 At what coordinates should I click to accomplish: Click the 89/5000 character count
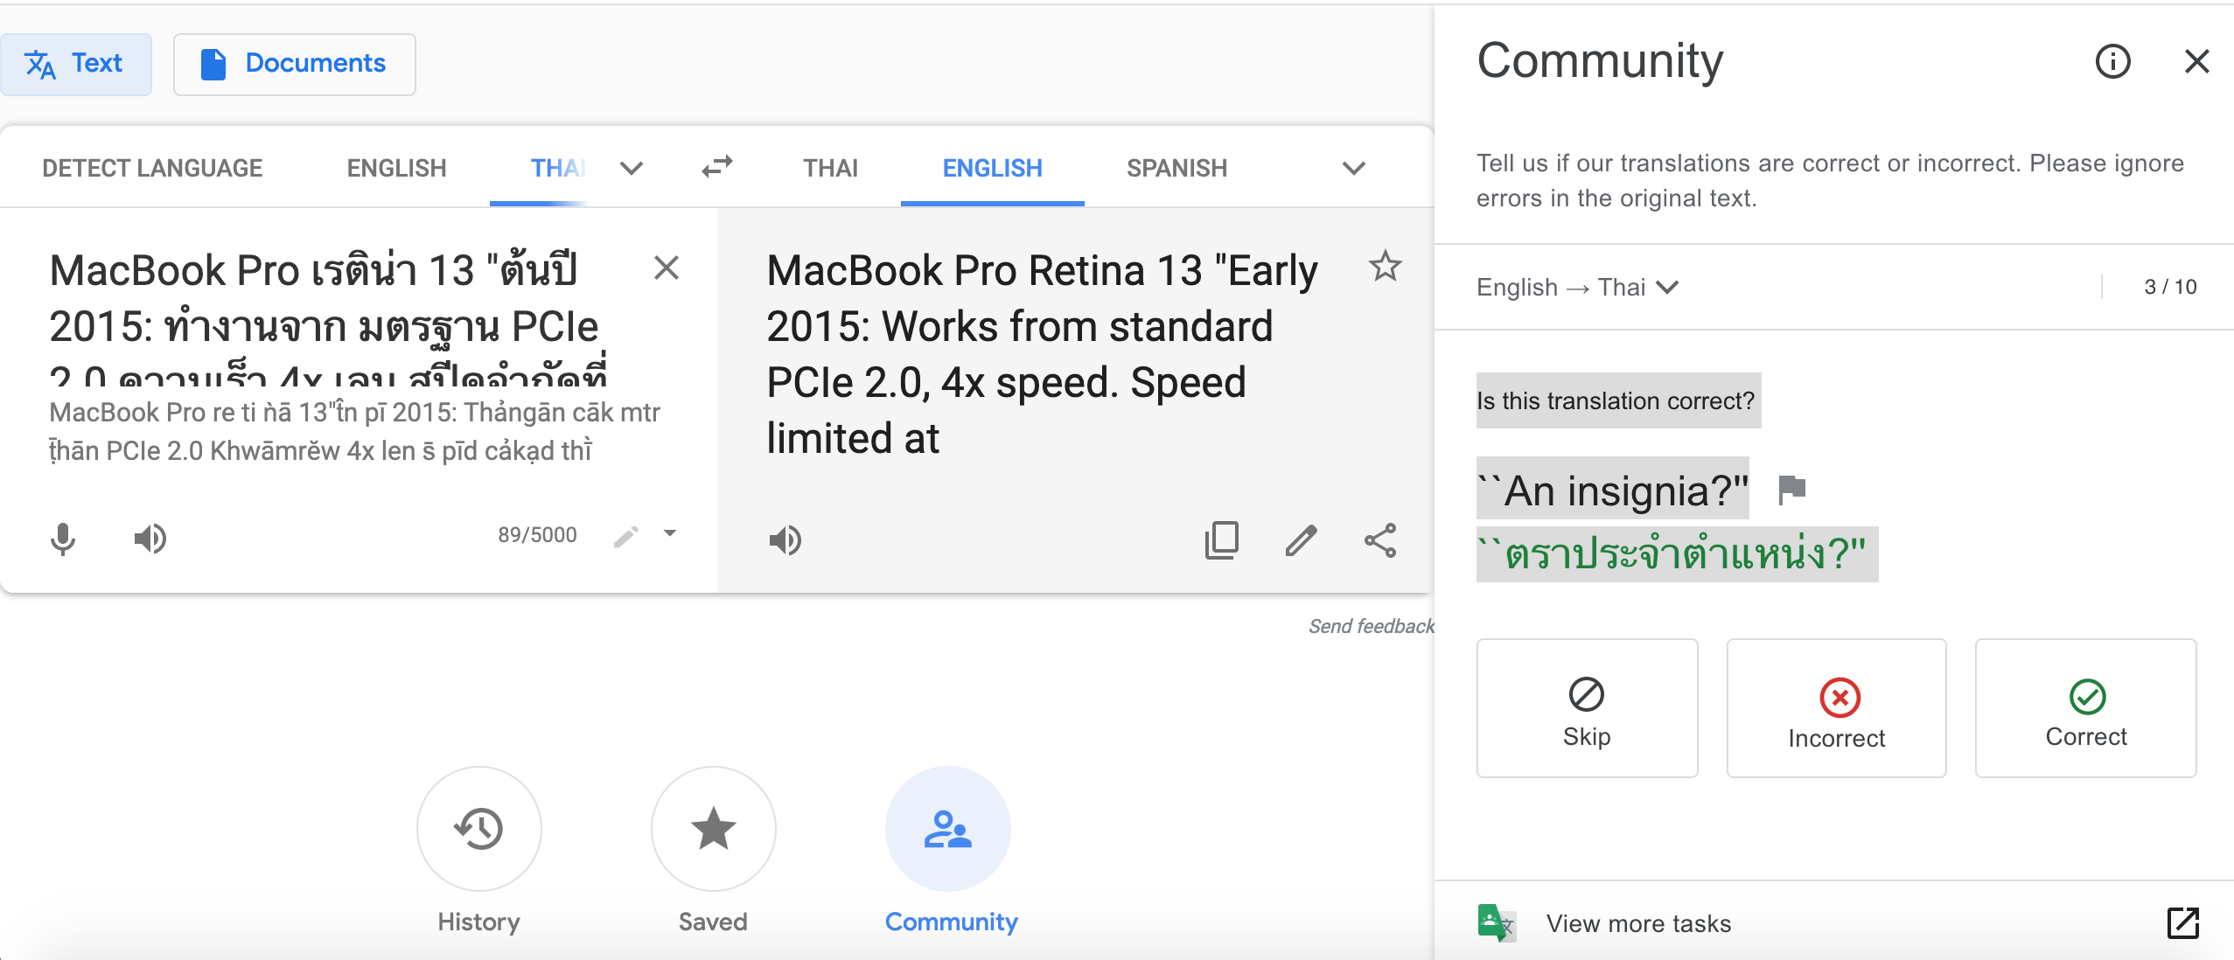pyautogui.click(x=537, y=535)
